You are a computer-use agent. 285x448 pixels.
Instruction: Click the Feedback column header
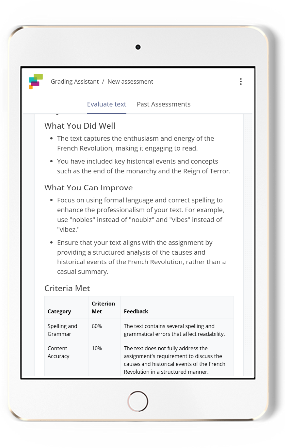point(136,311)
